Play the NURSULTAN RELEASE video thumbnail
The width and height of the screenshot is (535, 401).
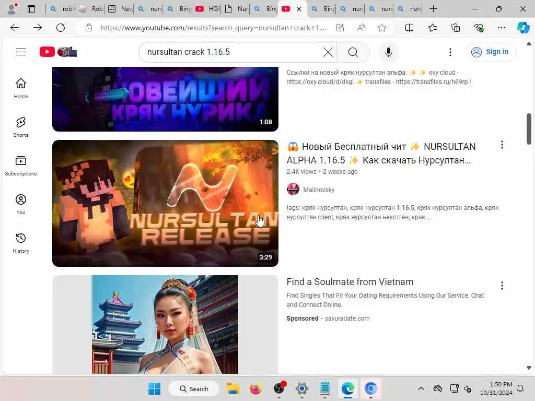click(165, 203)
